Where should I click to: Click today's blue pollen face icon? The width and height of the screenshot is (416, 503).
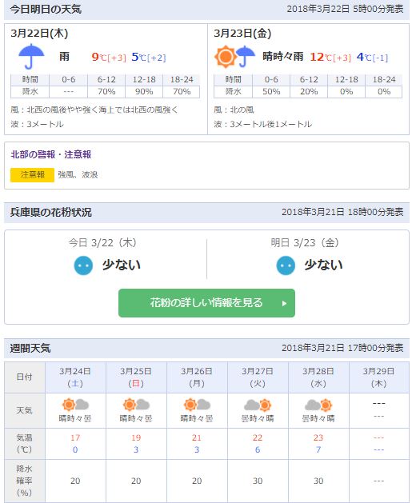(83, 265)
